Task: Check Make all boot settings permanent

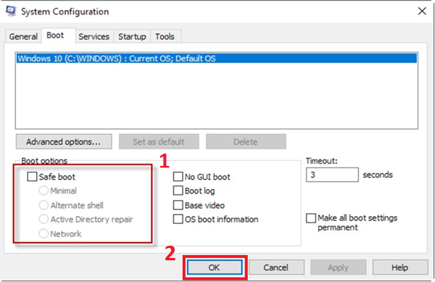Action: [x=311, y=218]
